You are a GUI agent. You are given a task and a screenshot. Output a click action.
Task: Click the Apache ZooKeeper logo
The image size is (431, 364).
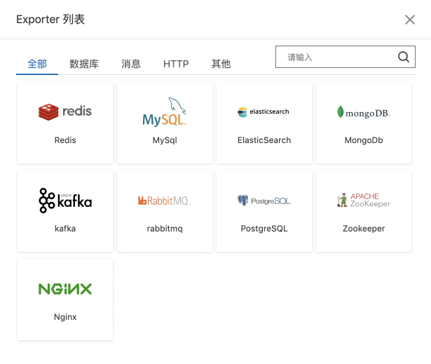(363, 201)
